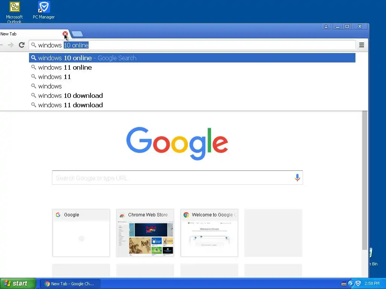Click the blue arrow tray icon
Viewport: 386px width, 289px height.
pos(351,284)
